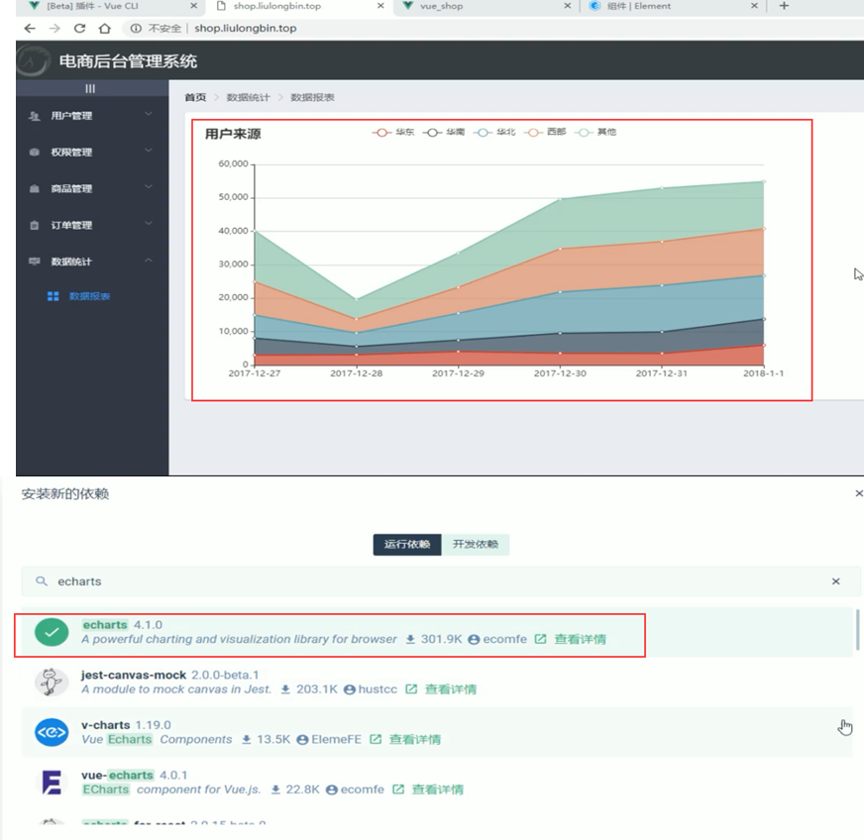Image resolution: width=864 pixels, height=840 pixels.
Task: Click the browser reload icon
Action: point(78,29)
